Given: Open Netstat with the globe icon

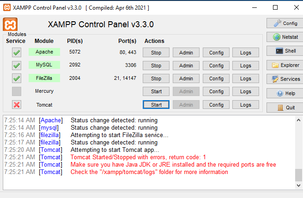Looking at the screenshot, I should click(285, 37).
